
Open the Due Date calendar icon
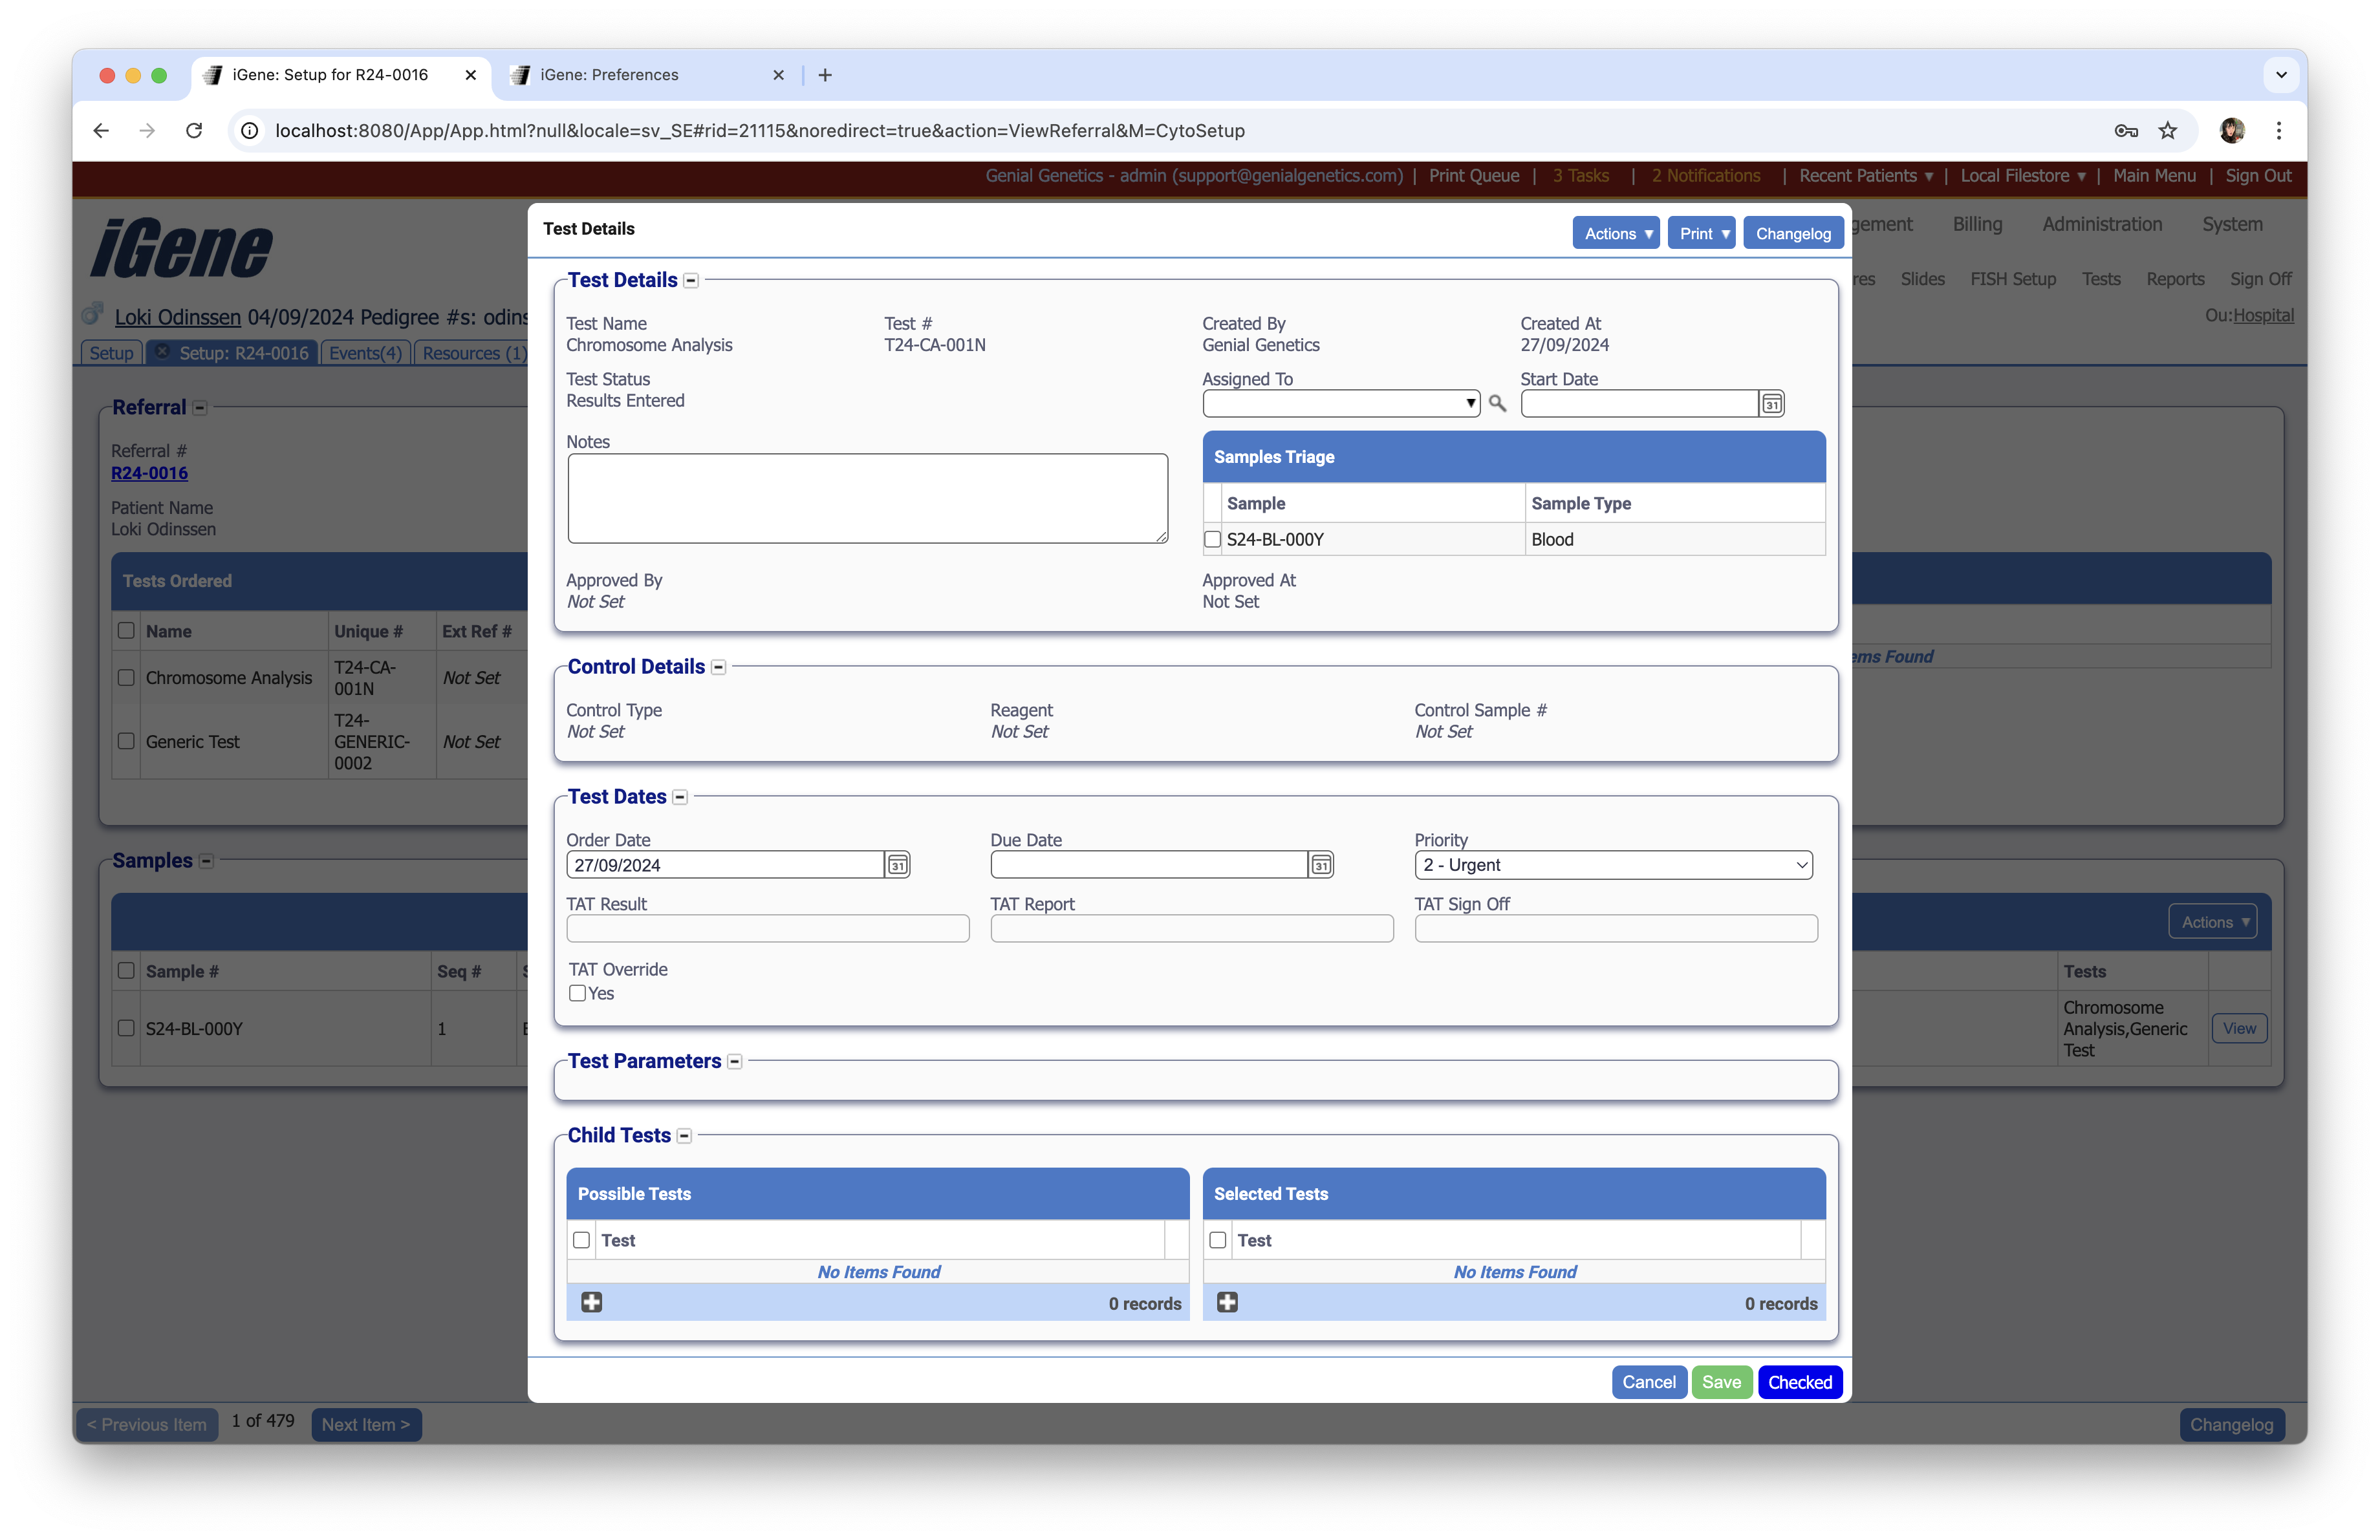(x=1321, y=864)
